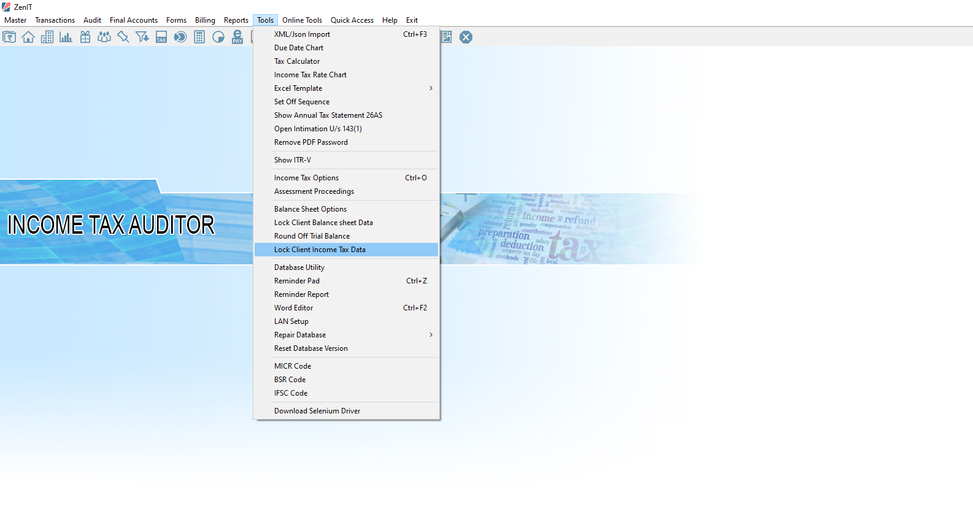Select Set Off Sequence
This screenshot has width=973, height=522.
[x=347, y=102]
